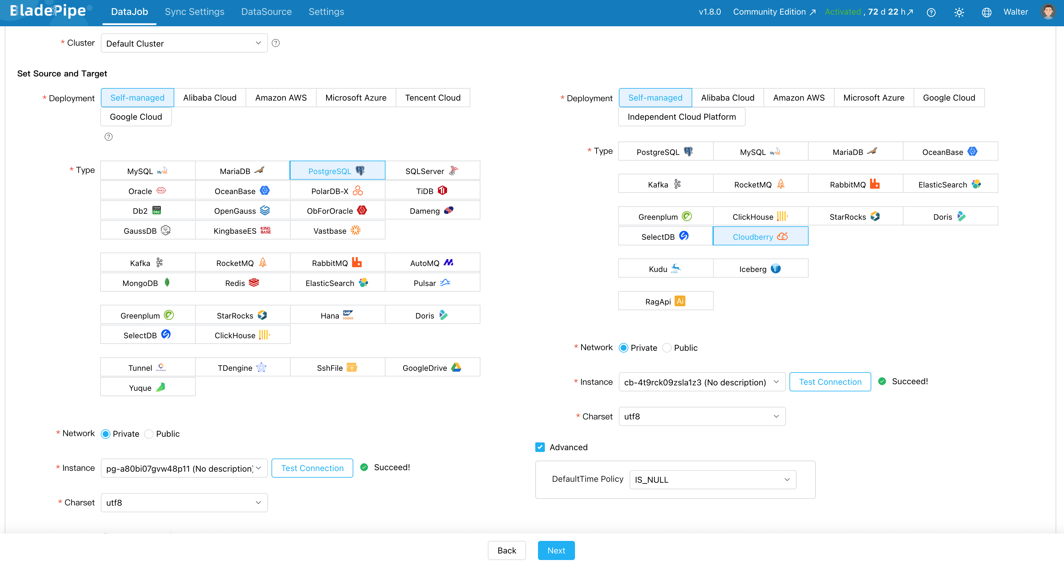Select KingbaseES as source type

point(243,230)
